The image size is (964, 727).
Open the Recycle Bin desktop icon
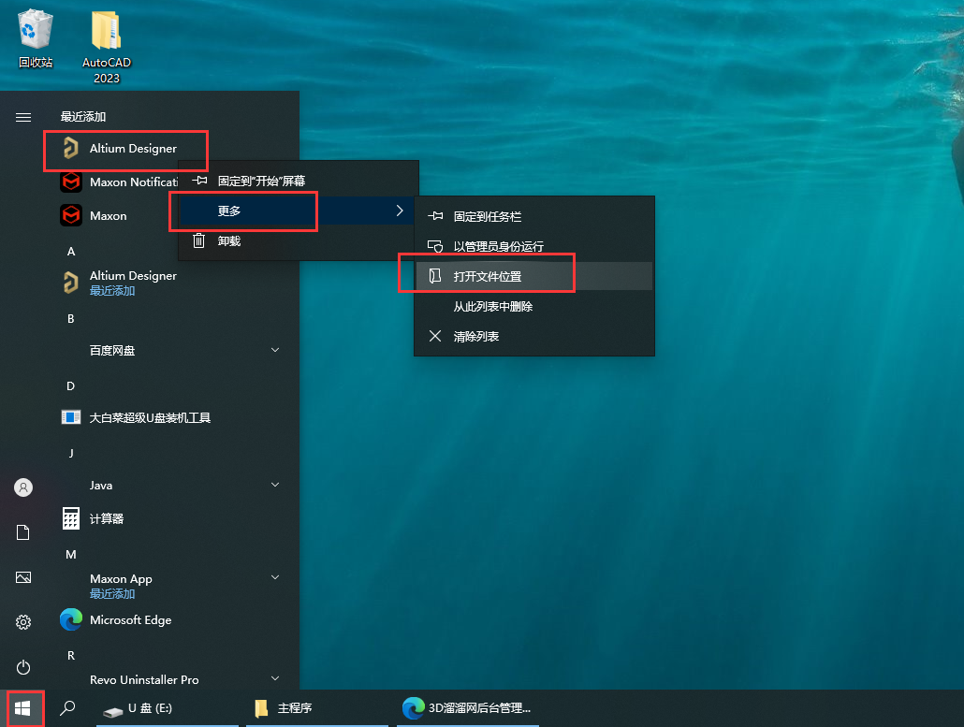[35, 38]
